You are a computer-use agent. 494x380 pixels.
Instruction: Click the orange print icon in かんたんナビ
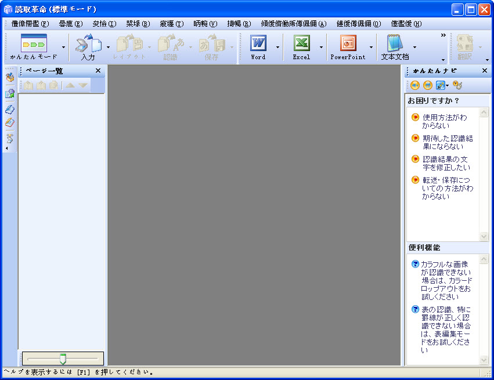427,85
